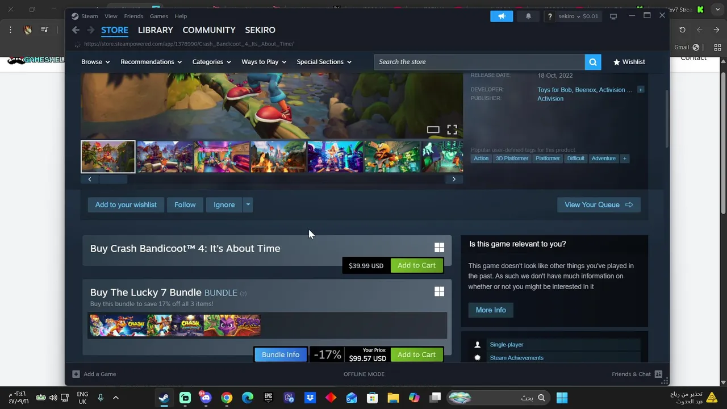Open Steam announcements megaphone button
The width and height of the screenshot is (727, 409).
coord(502,16)
